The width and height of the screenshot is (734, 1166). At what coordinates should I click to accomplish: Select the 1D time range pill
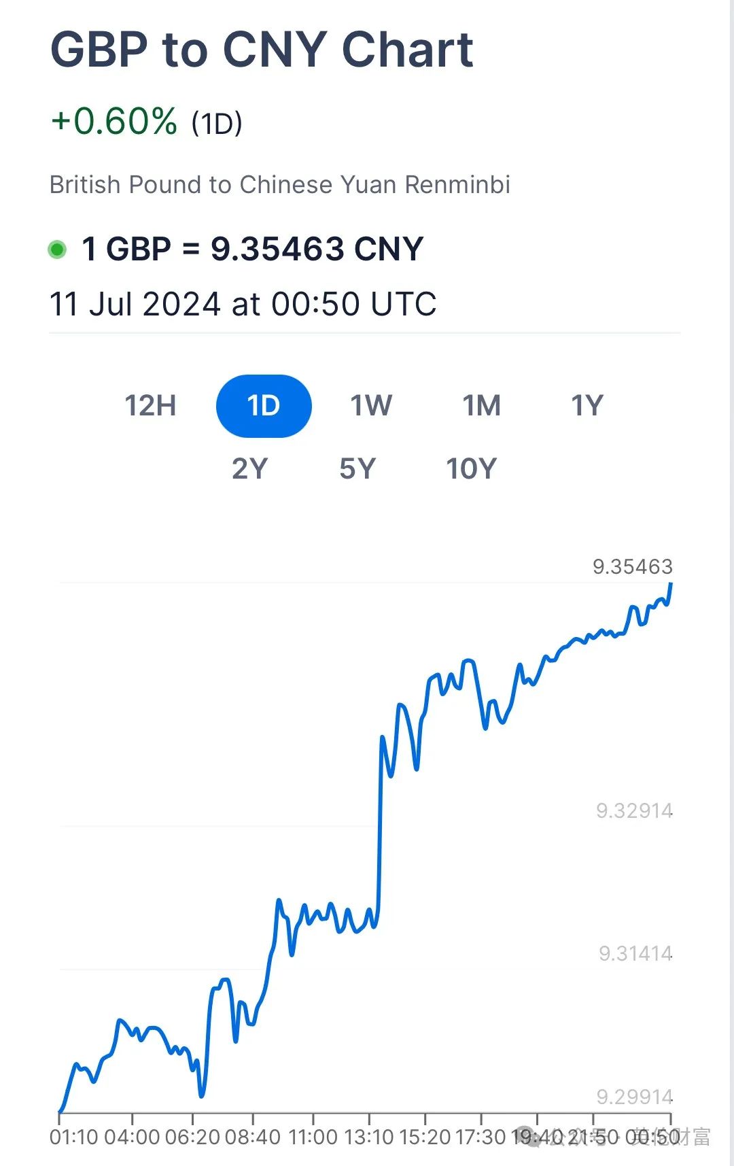pos(264,406)
